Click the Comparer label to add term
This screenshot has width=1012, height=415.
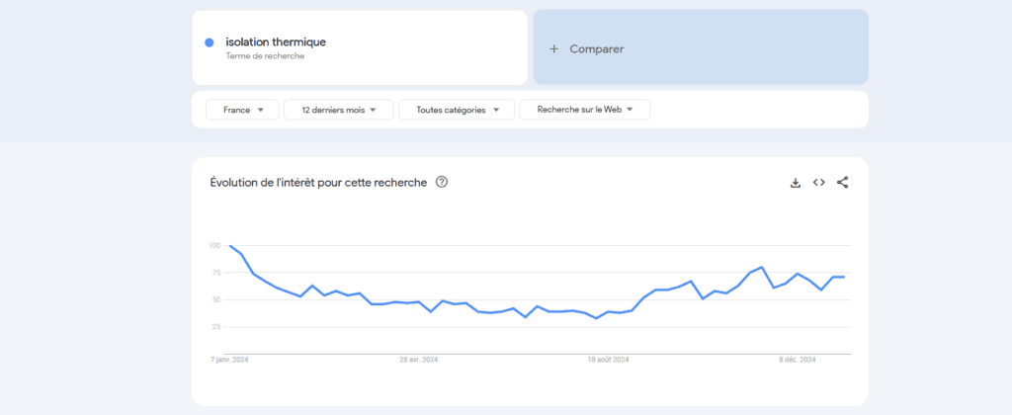[x=597, y=48]
